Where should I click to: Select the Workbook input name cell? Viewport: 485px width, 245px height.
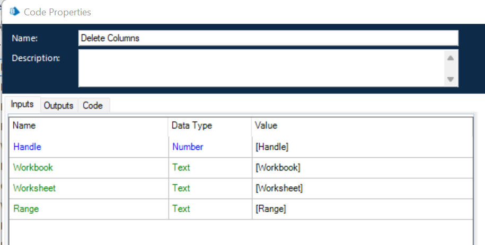pyautogui.click(x=89, y=167)
